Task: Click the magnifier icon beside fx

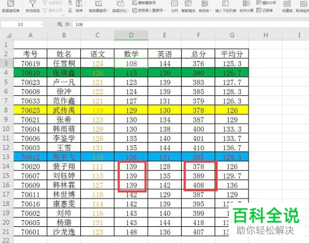Action: [x=60, y=24]
